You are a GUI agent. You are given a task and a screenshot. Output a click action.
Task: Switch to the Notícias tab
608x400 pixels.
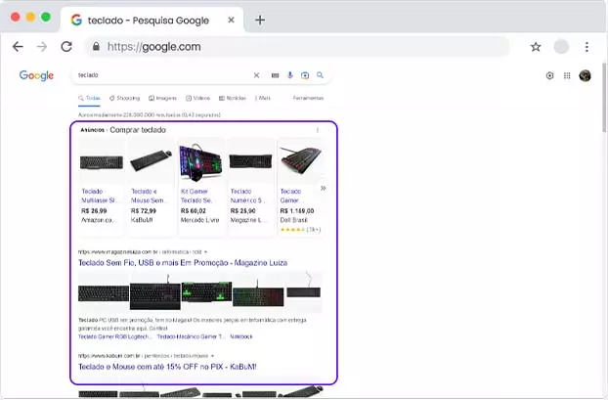233,98
